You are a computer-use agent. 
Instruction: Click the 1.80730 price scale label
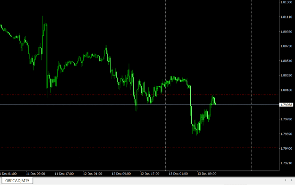pyautogui.click(x=287, y=46)
